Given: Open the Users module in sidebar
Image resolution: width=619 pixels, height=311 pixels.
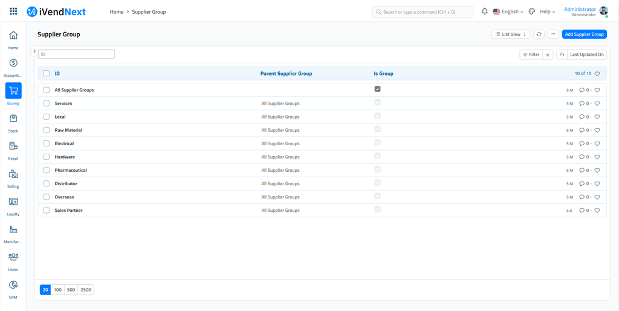Looking at the screenshot, I should [x=13, y=261].
